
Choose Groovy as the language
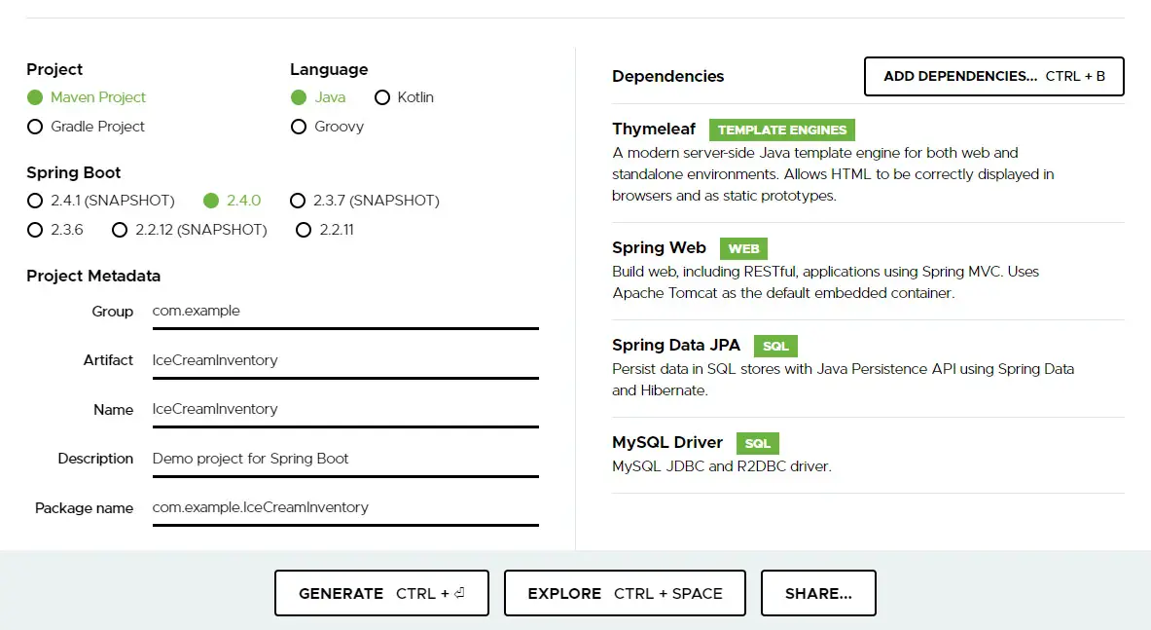299,127
